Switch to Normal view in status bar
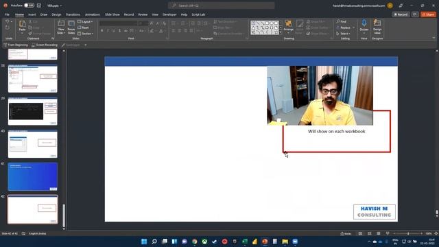439x247 pixels. pyautogui.click(x=360, y=233)
